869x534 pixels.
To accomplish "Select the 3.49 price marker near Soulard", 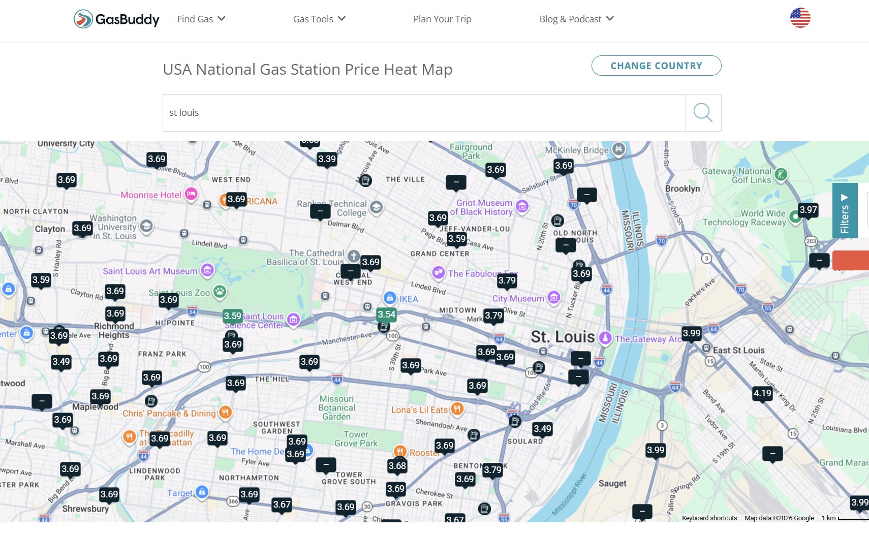I will tap(542, 429).
